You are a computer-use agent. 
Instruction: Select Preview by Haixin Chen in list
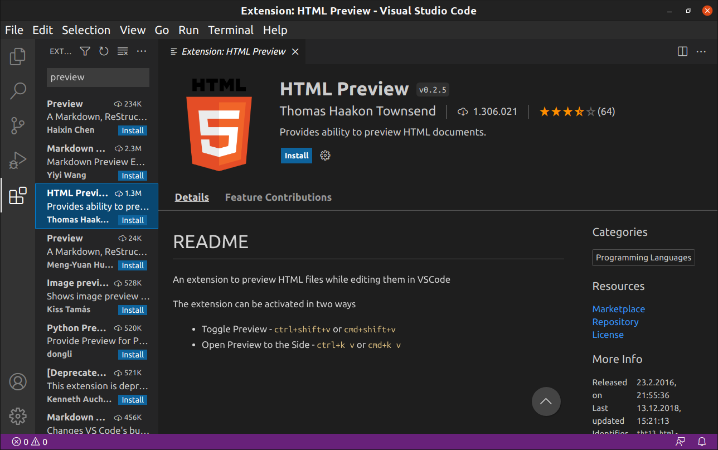click(96, 117)
